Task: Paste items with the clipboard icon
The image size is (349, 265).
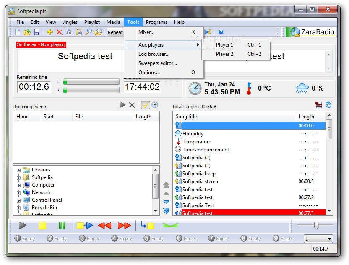Action: point(78,32)
